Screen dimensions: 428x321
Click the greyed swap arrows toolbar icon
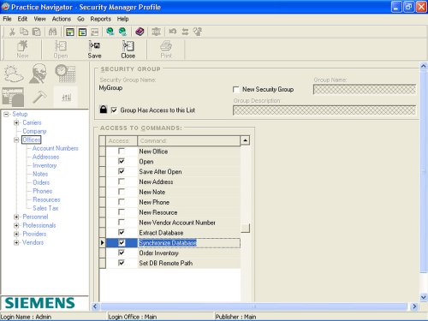pyautogui.click(x=185, y=32)
